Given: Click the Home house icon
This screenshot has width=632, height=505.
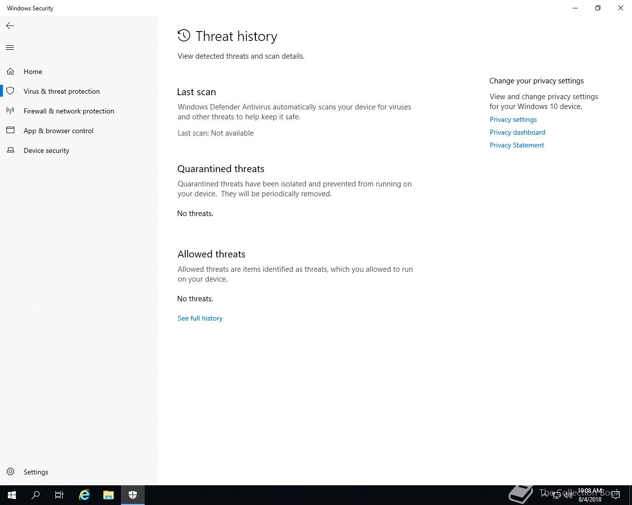Looking at the screenshot, I should coord(10,72).
